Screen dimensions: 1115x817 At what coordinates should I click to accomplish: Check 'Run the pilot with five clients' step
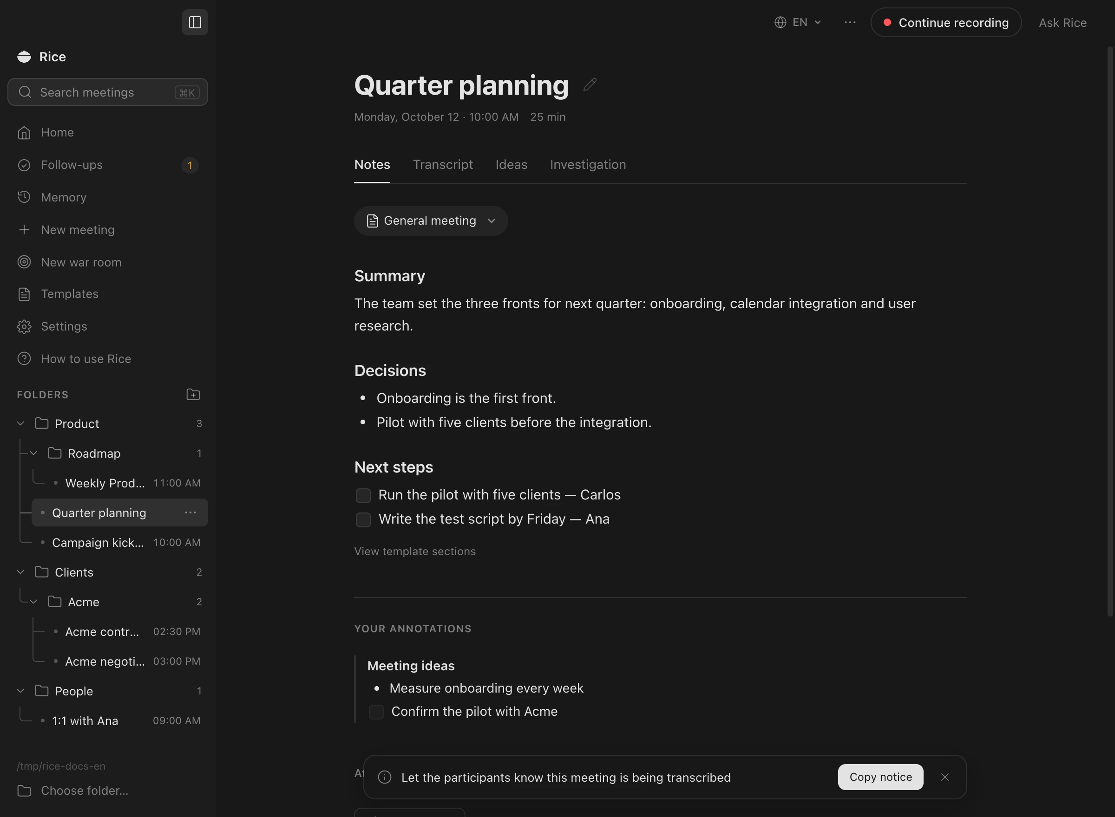(363, 495)
